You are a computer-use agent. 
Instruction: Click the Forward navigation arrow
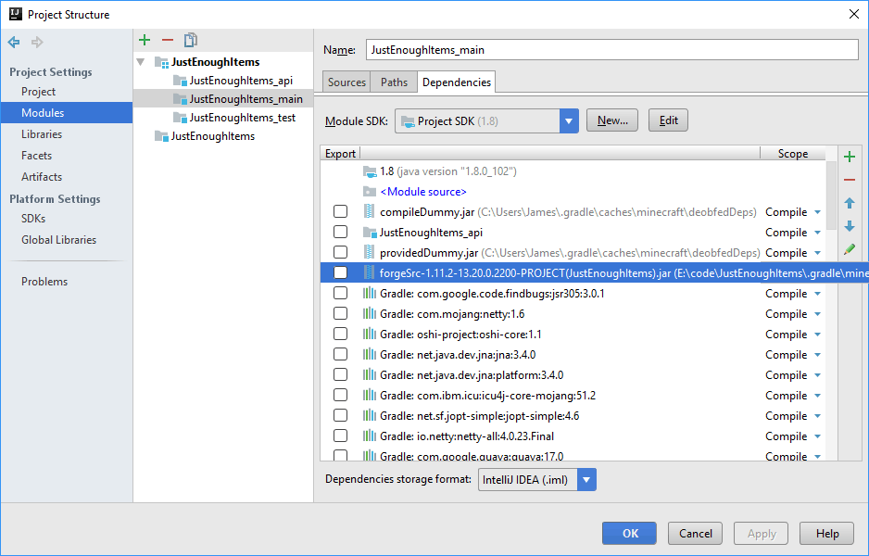tap(36, 42)
